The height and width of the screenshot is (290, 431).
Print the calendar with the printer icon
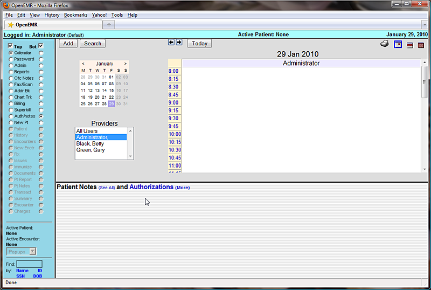tap(385, 44)
